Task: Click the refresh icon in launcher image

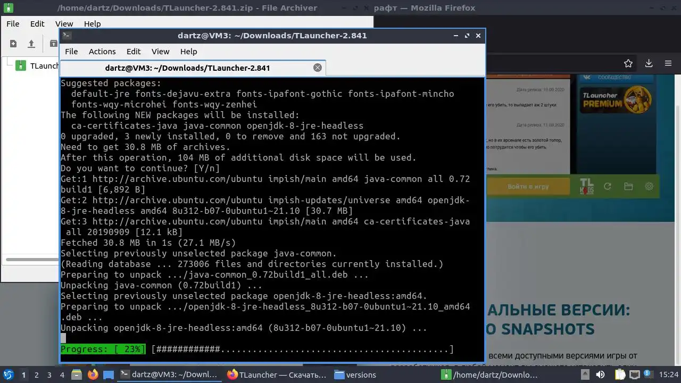Action: tap(608, 187)
